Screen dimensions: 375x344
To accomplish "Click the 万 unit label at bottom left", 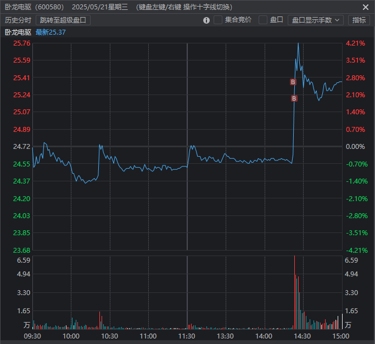I will (x=26, y=325).
